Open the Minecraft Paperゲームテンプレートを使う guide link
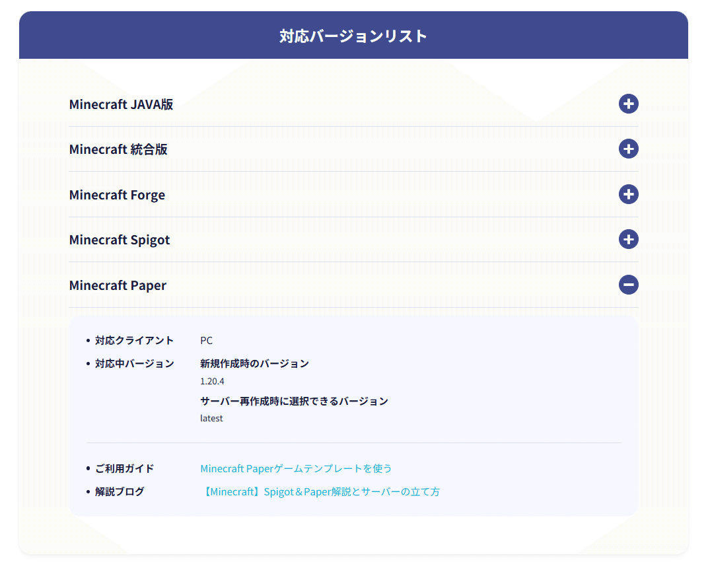Viewport: 708px width, 566px height. [x=296, y=468]
